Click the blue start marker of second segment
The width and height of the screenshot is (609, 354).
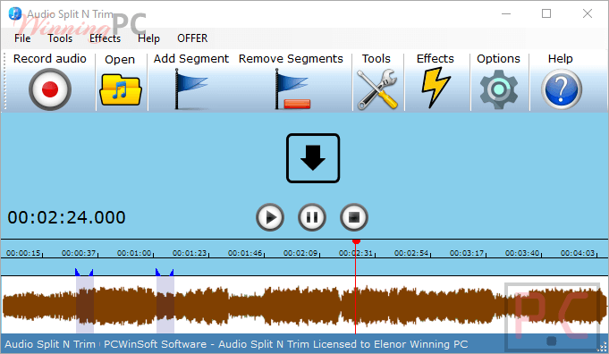pyautogui.click(x=158, y=272)
